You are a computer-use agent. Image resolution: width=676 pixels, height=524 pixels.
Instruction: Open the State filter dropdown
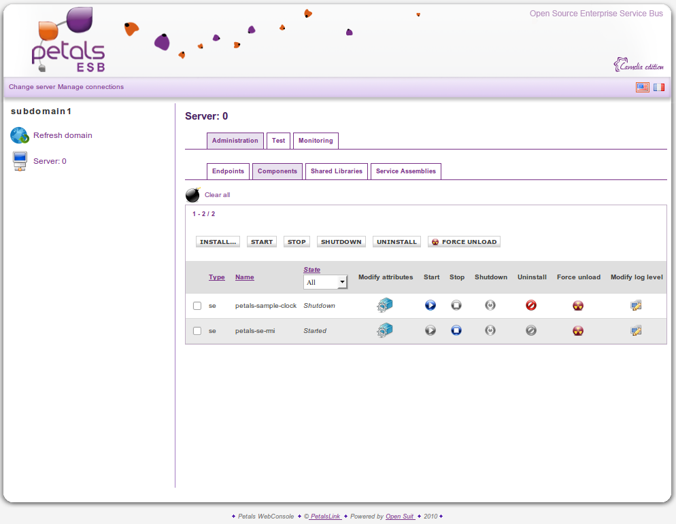(325, 282)
